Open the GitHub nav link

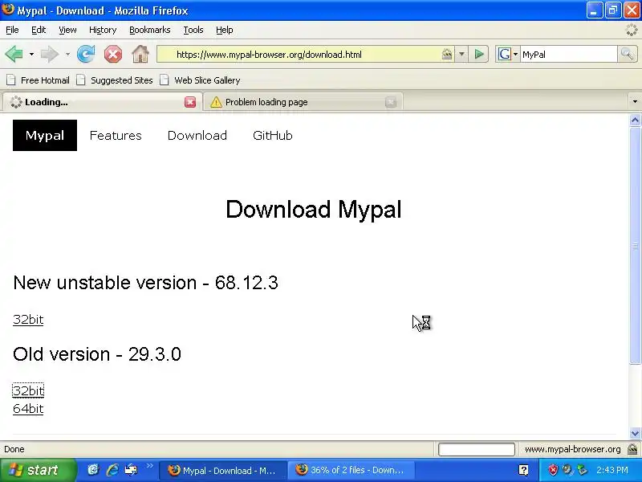[x=273, y=135]
